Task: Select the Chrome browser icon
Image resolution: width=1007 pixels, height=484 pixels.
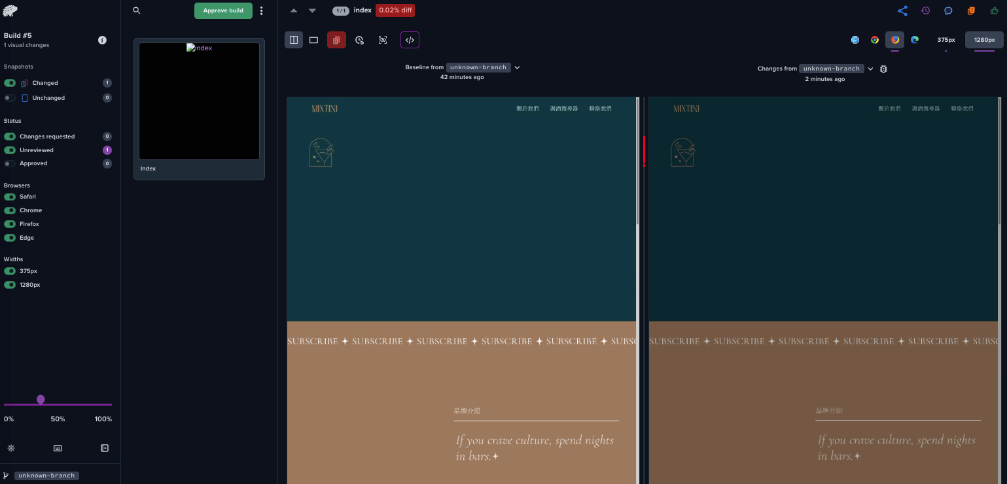Action: coord(875,40)
